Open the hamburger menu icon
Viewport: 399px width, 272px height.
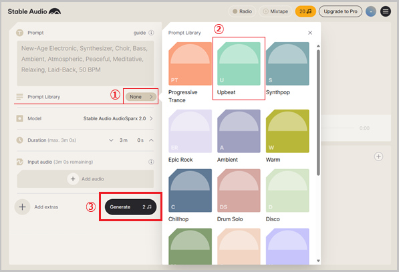[x=386, y=11]
